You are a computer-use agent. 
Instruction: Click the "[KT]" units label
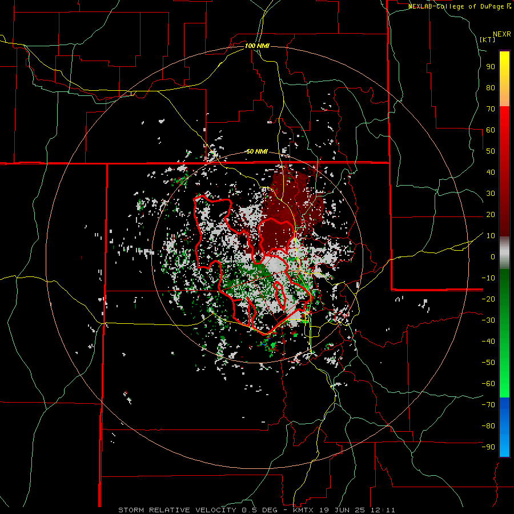488,39
